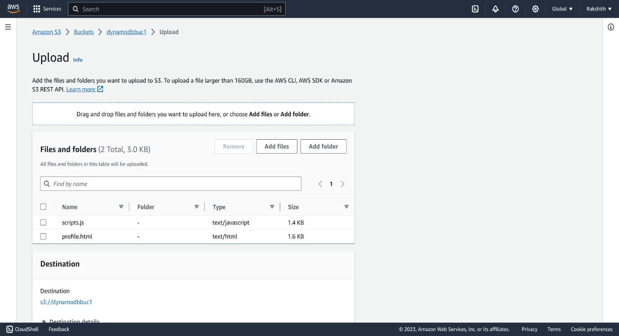This screenshot has width=619, height=336.
Task: Navigate to Amazon S3 breadcrumb
Action: point(46,32)
